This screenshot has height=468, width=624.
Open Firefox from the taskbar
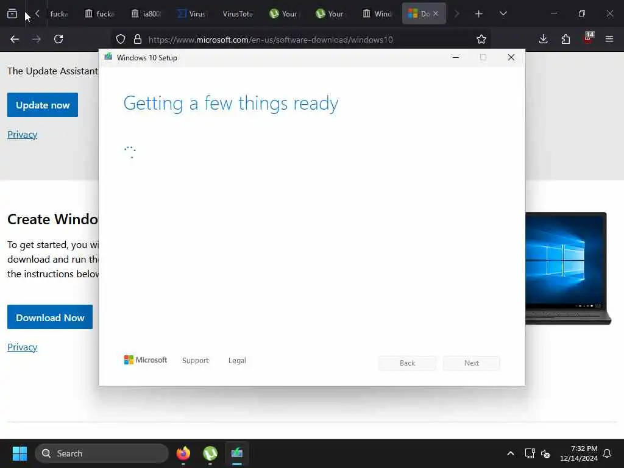tap(183, 453)
